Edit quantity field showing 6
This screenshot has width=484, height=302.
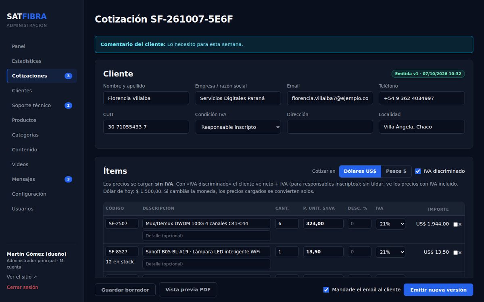point(287,223)
